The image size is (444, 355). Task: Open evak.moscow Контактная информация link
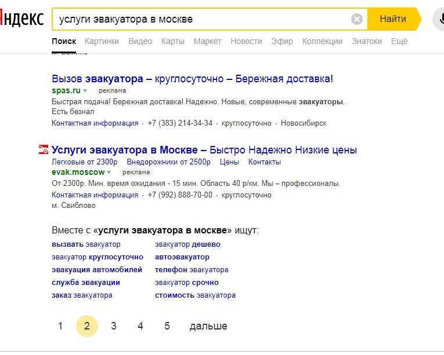click(95, 195)
